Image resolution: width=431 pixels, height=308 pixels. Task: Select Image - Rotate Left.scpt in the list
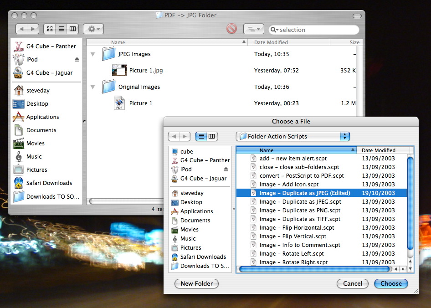tap(292, 254)
